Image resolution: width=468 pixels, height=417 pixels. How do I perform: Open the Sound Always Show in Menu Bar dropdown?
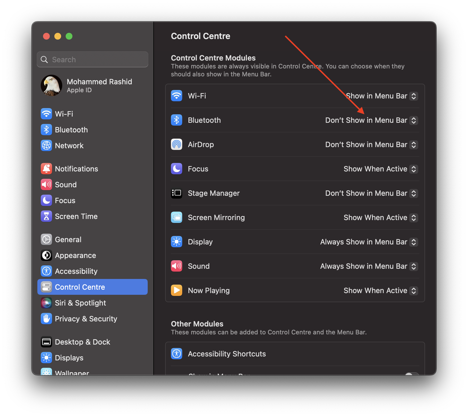413,266
